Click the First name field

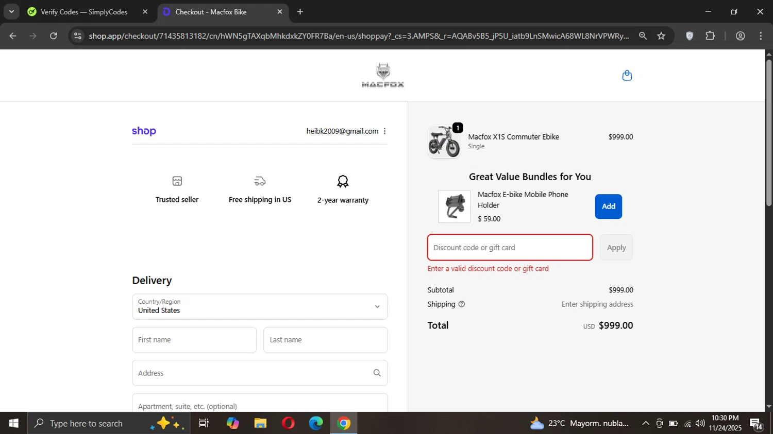194,340
